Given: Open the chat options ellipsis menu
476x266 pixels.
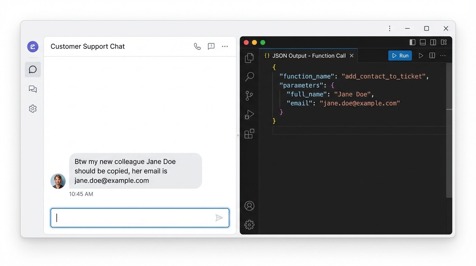Looking at the screenshot, I should pyautogui.click(x=225, y=46).
